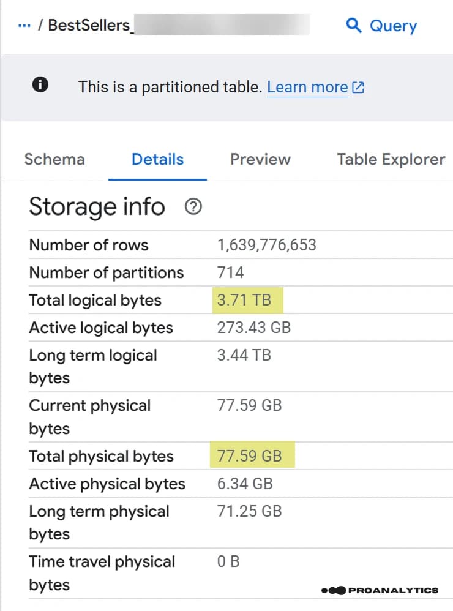Switch to the Schema tab
This screenshot has height=611, width=453.
[x=54, y=159]
